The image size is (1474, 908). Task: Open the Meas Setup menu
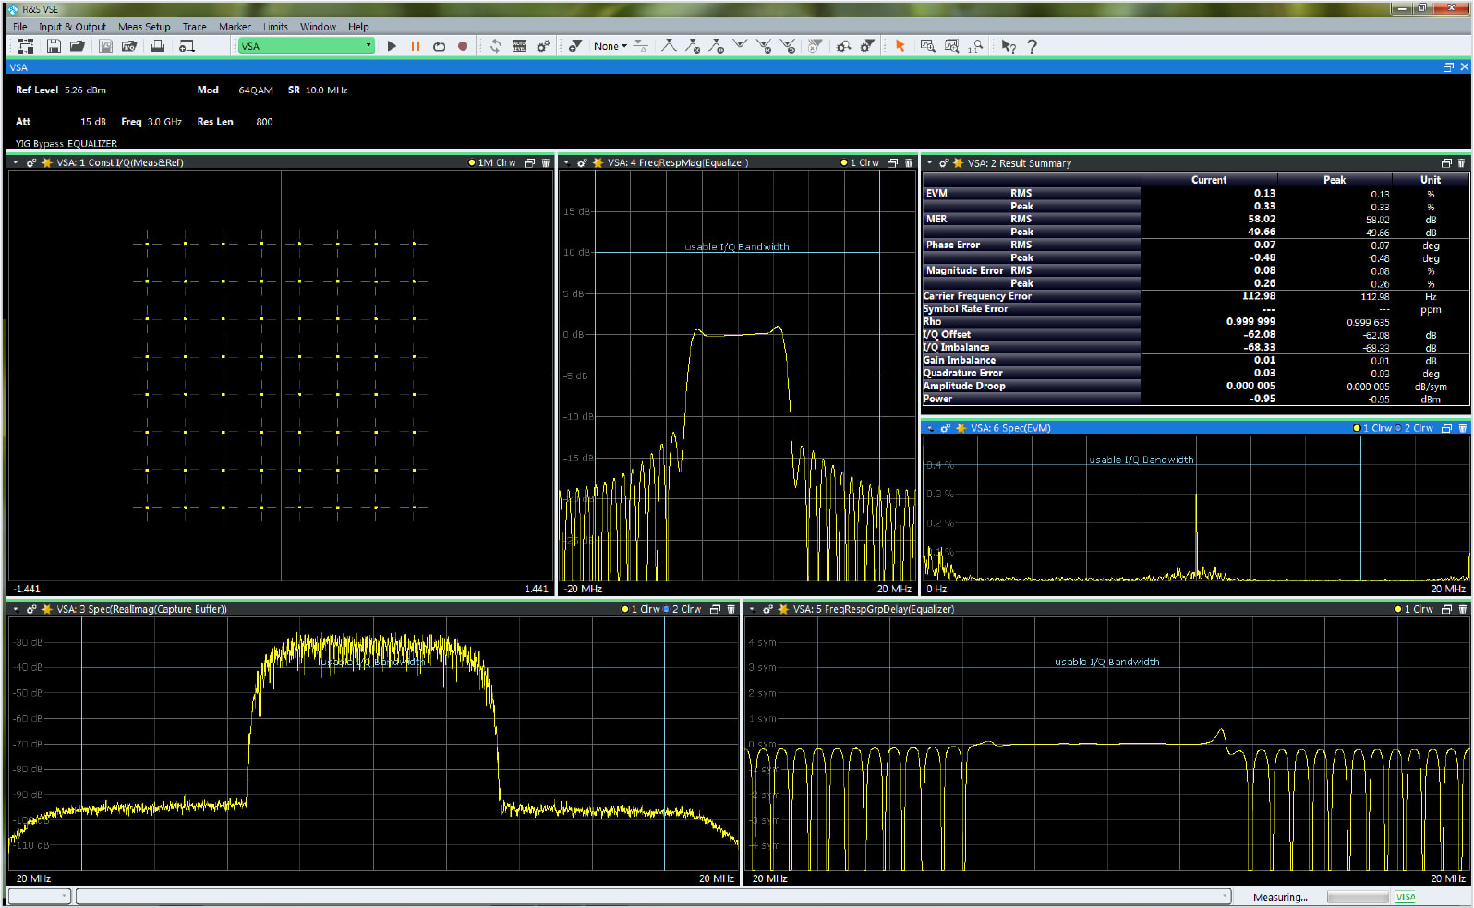point(144,27)
